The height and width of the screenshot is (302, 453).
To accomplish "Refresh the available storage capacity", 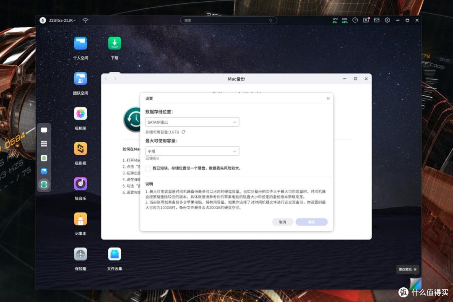I will pos(183,132).
